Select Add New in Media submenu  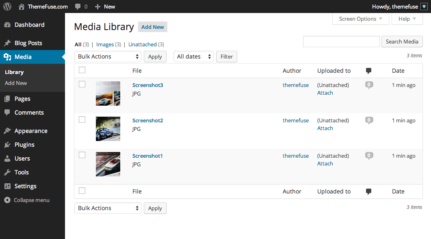[x=16, y=83]
